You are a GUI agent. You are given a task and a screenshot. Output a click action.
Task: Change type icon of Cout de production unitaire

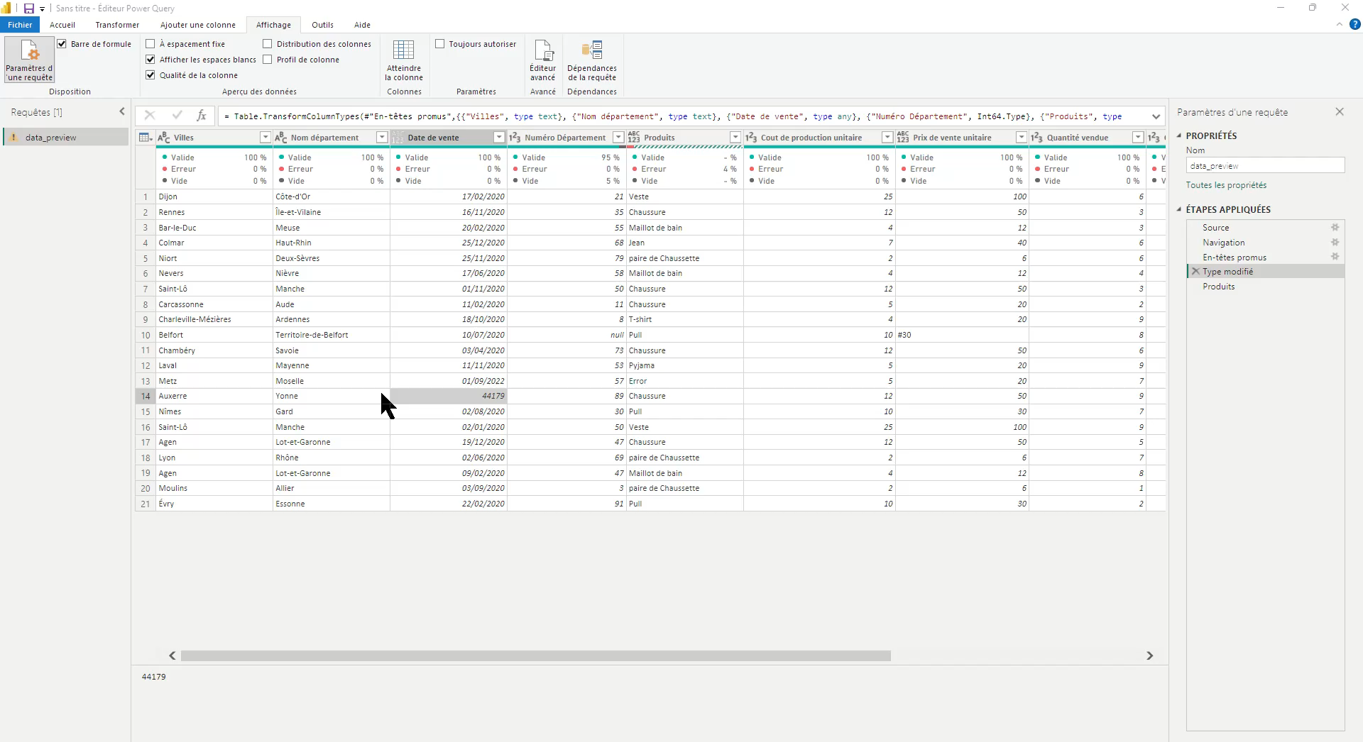(x=751, y=138)
